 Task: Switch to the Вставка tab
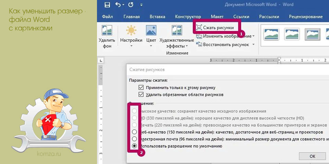pos(157,16)
